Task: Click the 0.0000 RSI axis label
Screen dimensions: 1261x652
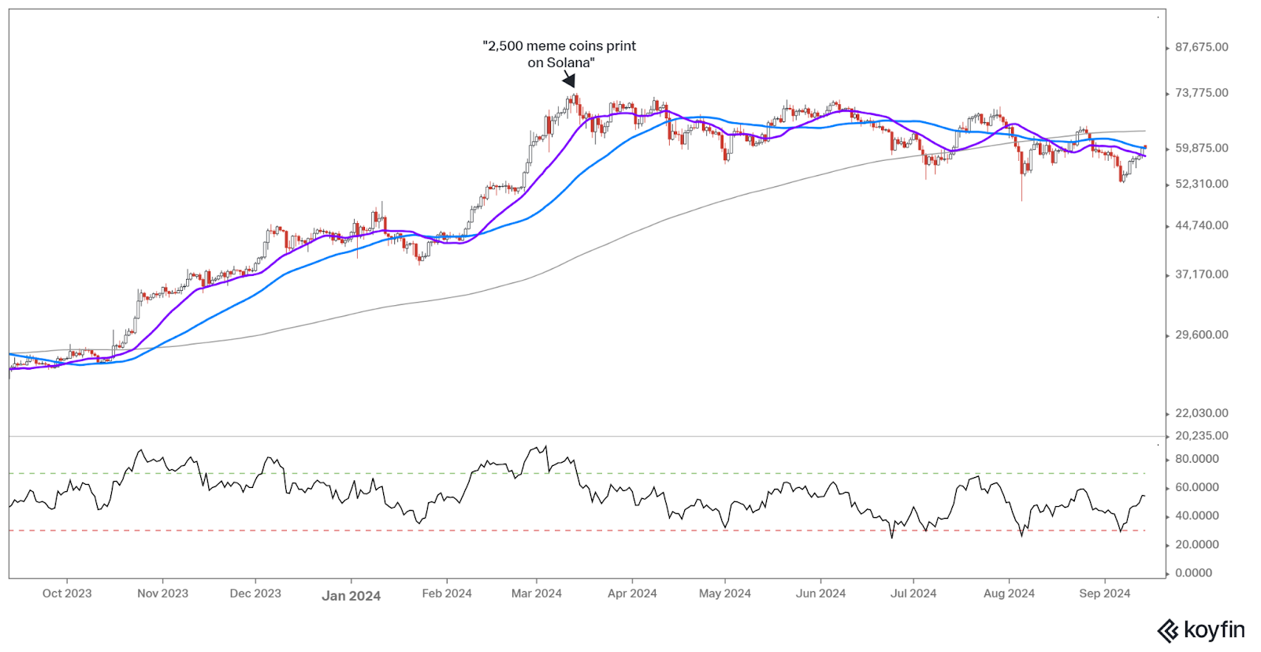Action: pos(1193,573)
